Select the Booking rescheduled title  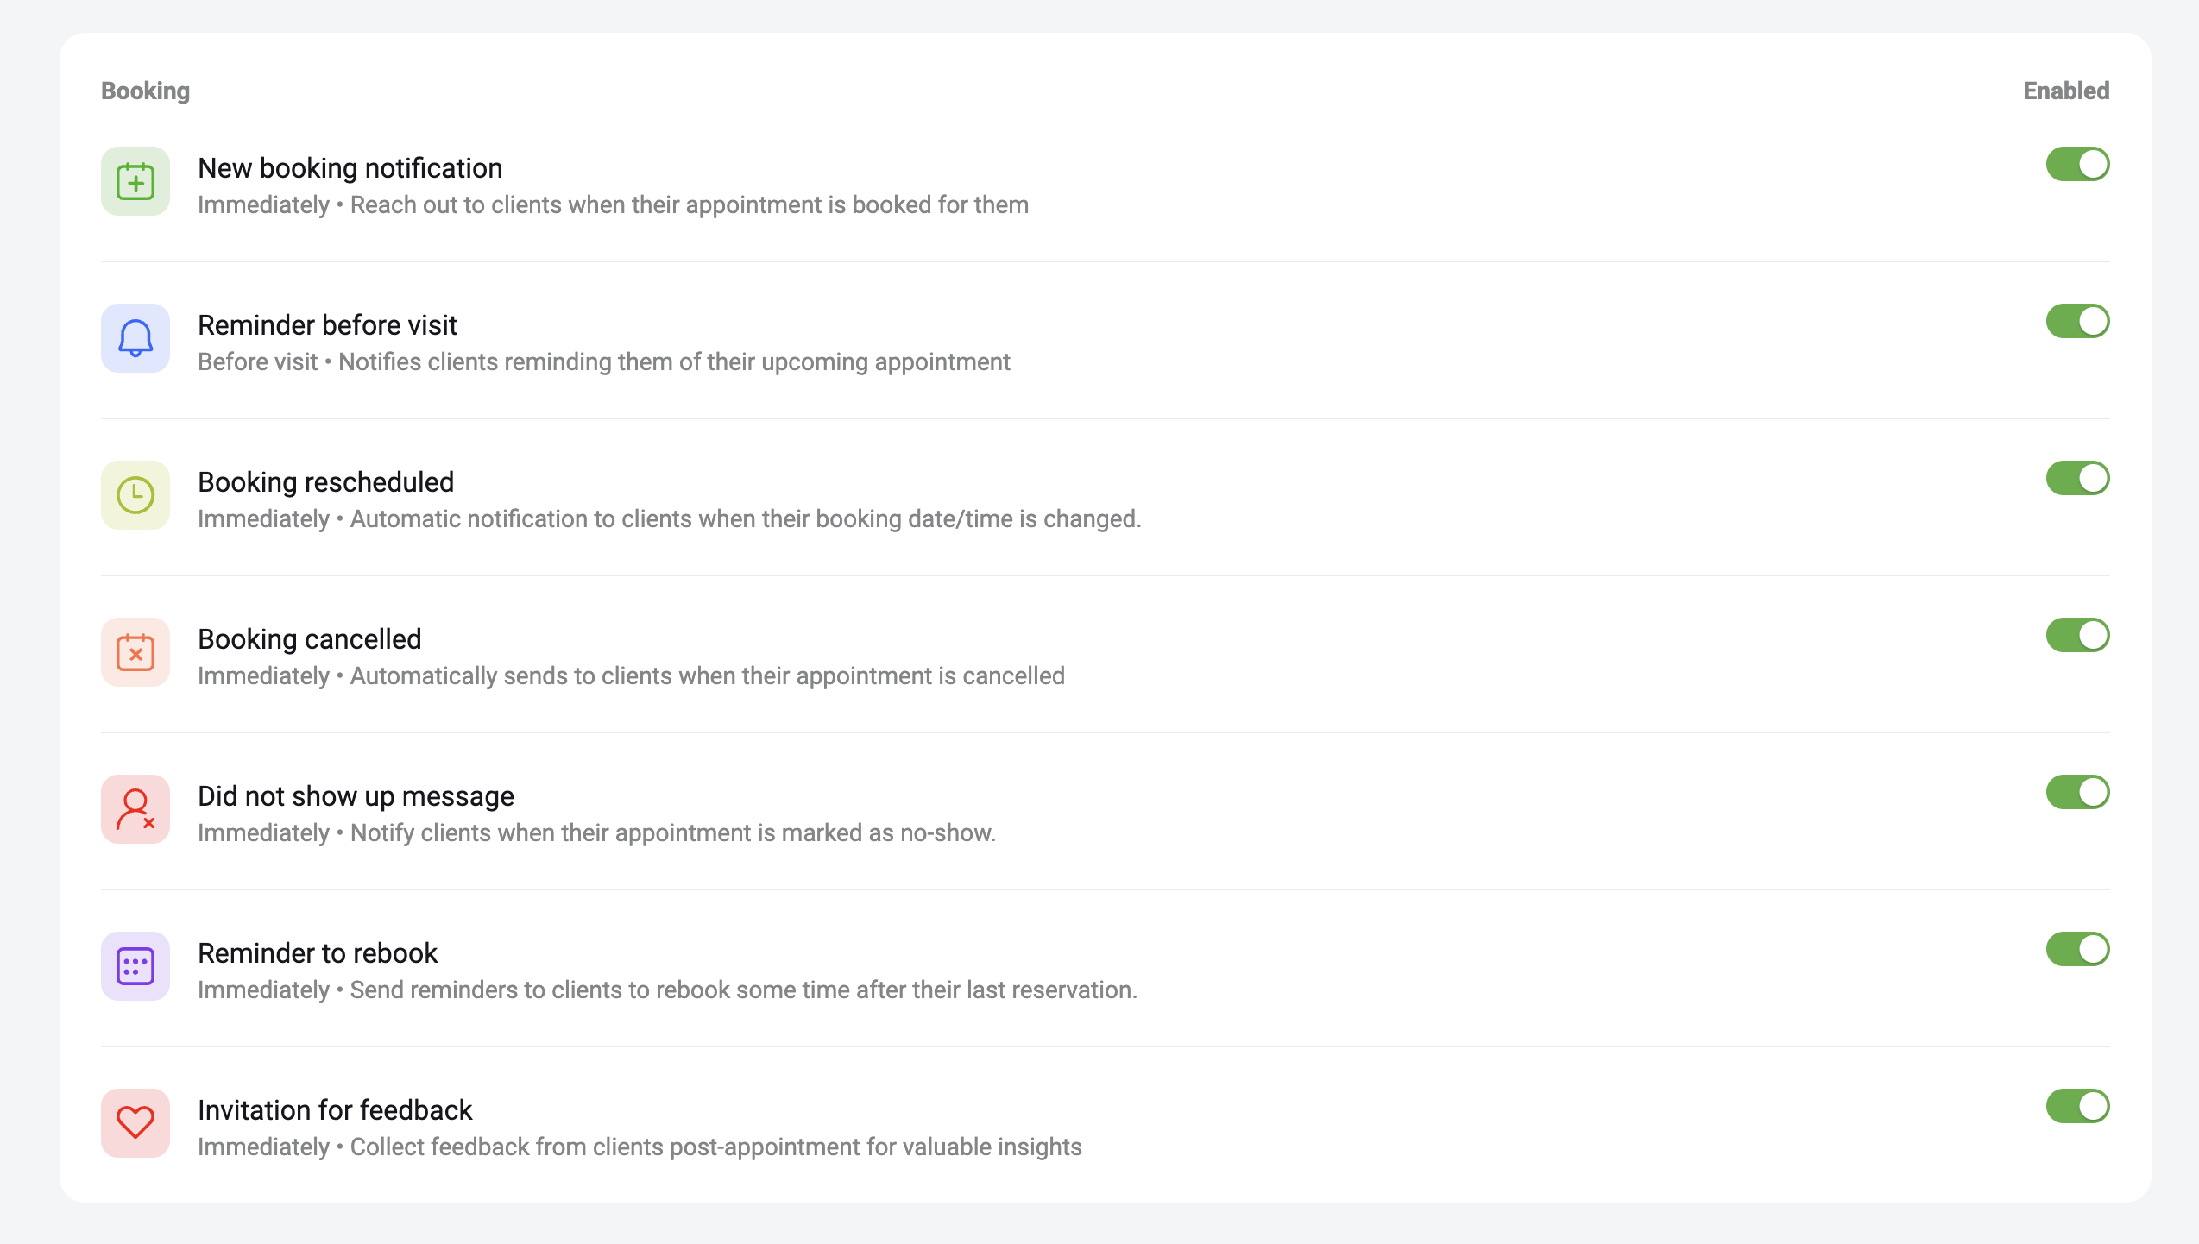coord(325,482)
